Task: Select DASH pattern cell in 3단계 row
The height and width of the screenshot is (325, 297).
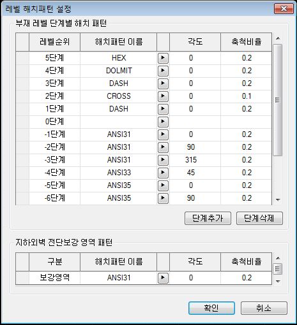Action: point(118,83)
